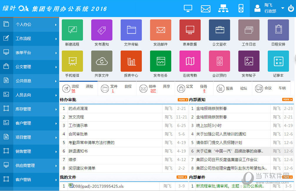The width and height of the screenshot is (296, 191).
Task: Click the 发送邮件 envelope tile
Action: (x=160, y=30)
